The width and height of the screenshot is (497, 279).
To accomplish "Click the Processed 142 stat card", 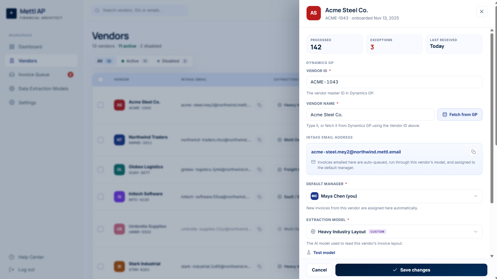I will point(335,44).
